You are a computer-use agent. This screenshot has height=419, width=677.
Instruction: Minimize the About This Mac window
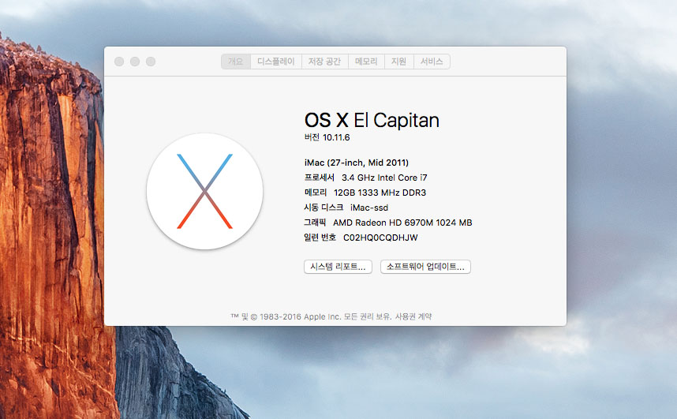pyautogui.click(x=135, y=62)
